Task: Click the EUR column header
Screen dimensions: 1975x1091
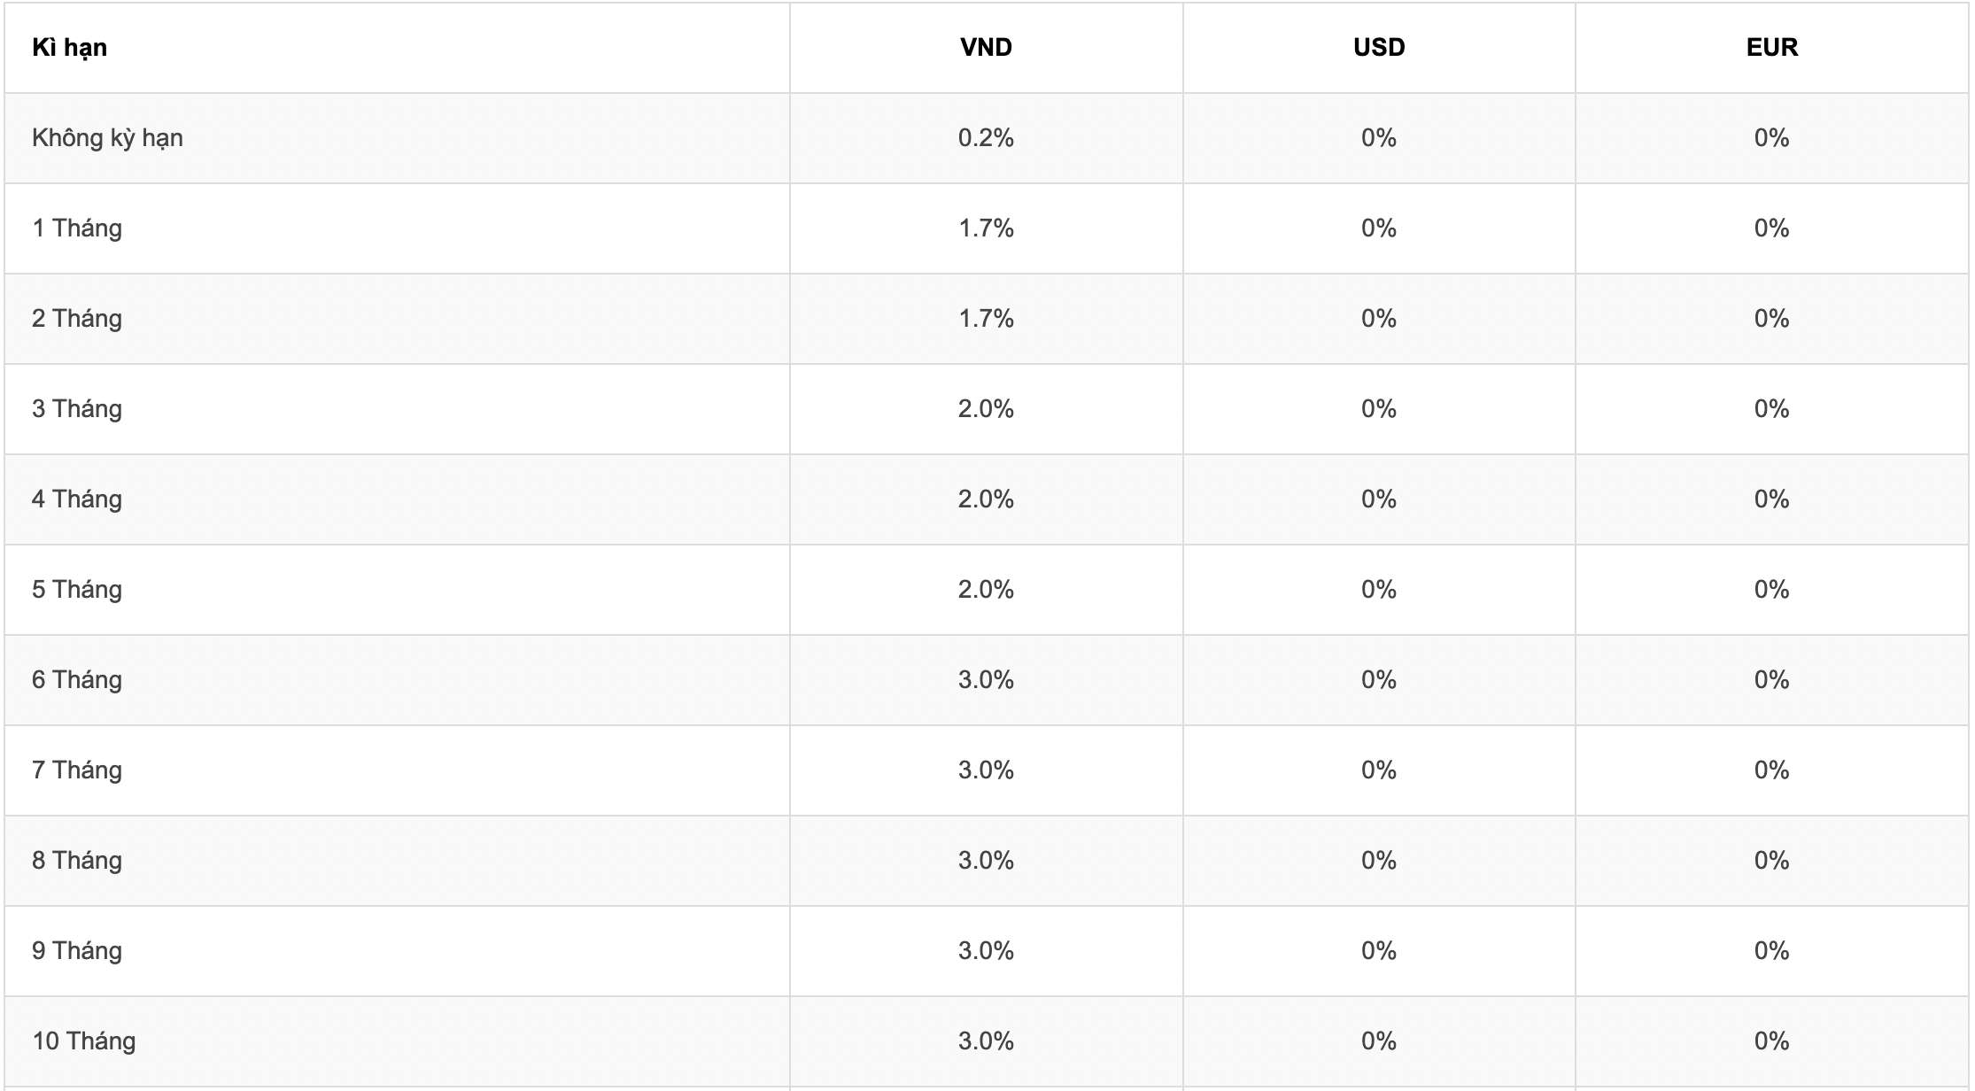Action: 1772,48
